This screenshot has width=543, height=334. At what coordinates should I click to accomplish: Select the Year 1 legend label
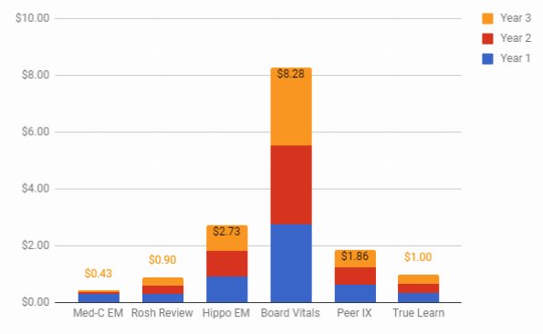516,58
